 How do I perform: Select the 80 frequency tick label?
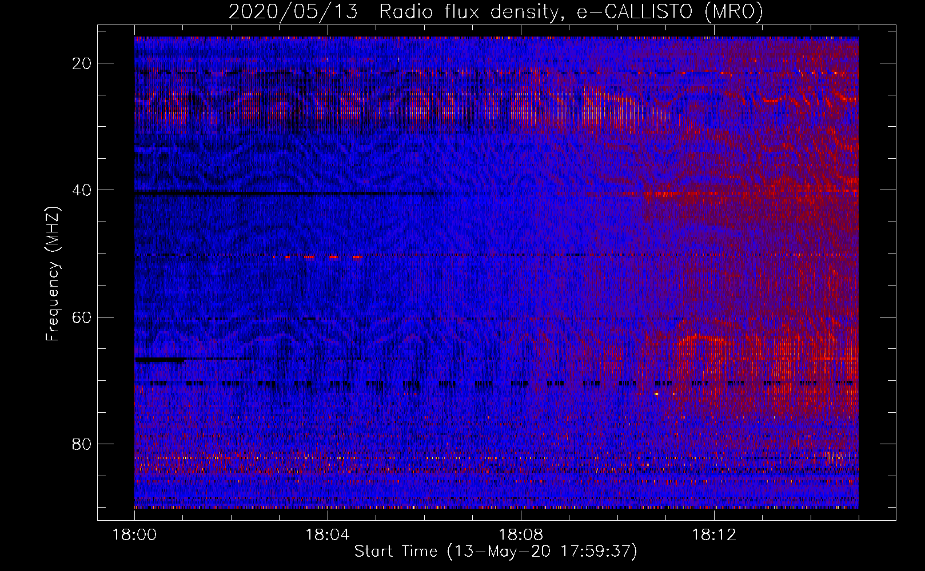click(82, 444)
